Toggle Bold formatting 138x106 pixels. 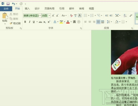(x=25, y=22)
